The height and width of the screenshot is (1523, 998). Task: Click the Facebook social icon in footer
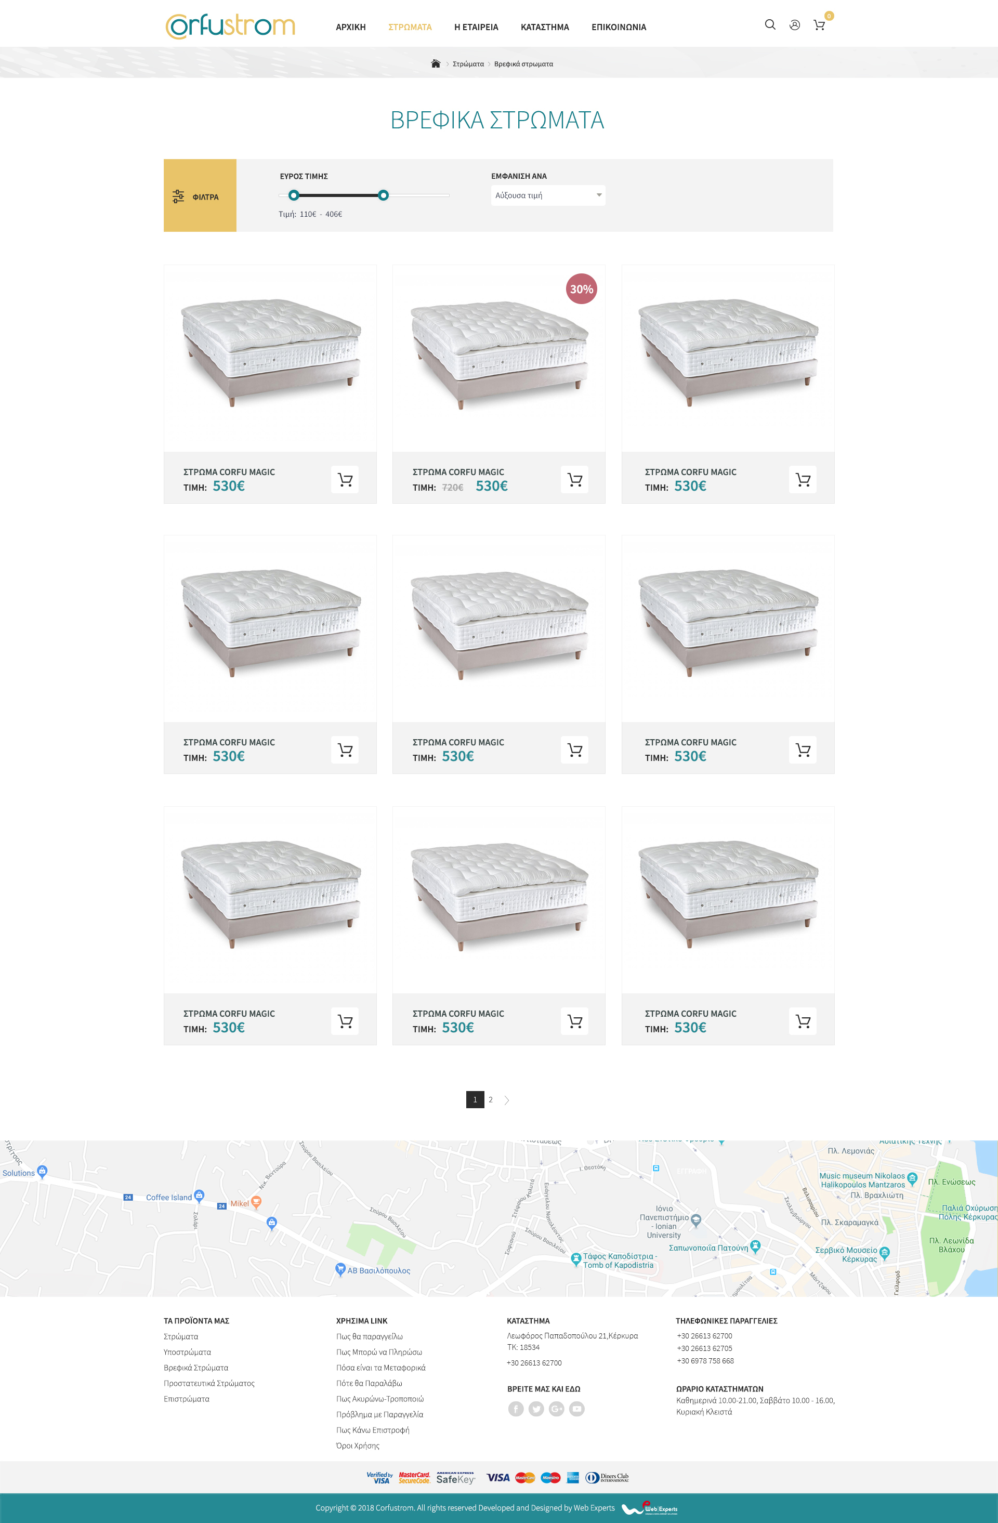(516, 1409)
